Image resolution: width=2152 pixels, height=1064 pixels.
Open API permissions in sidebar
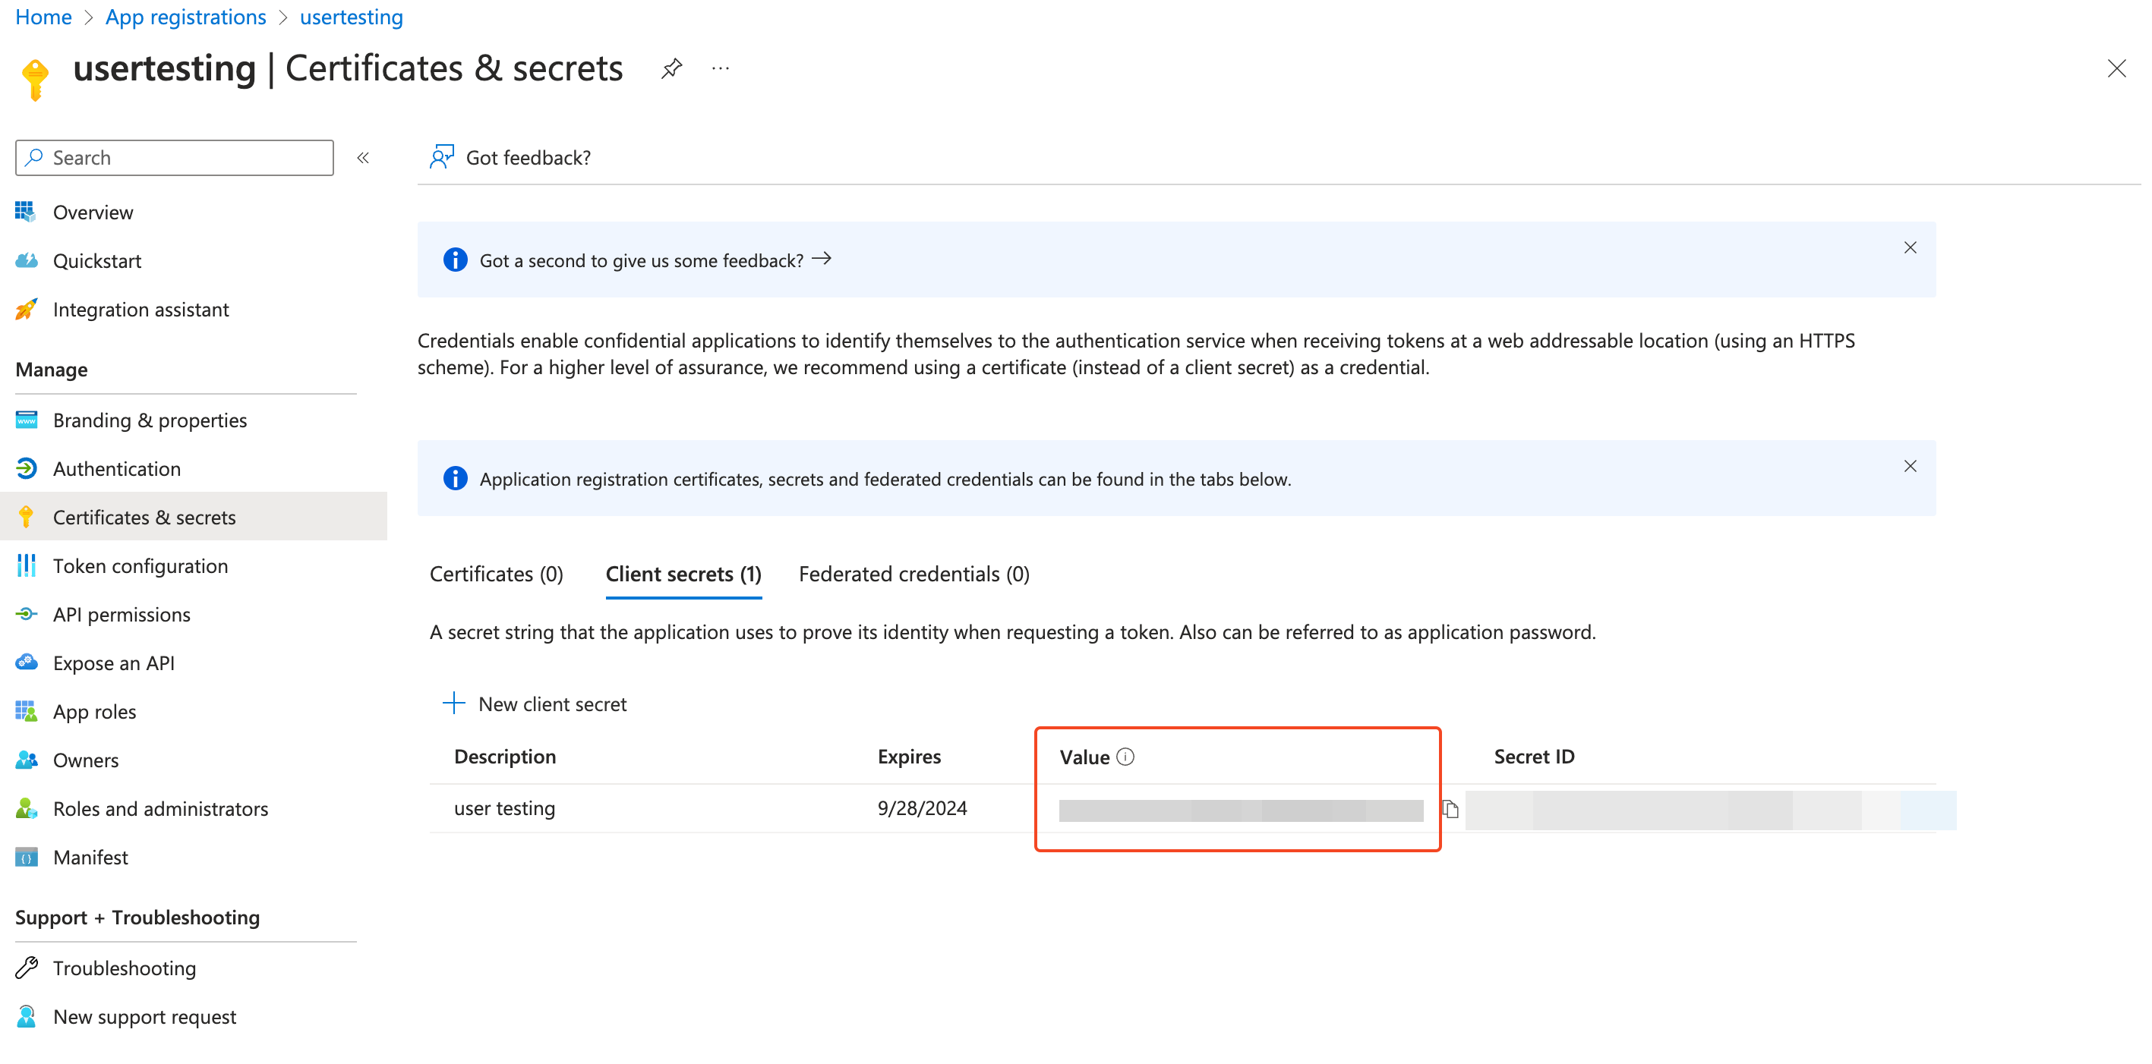pos(121,614)
